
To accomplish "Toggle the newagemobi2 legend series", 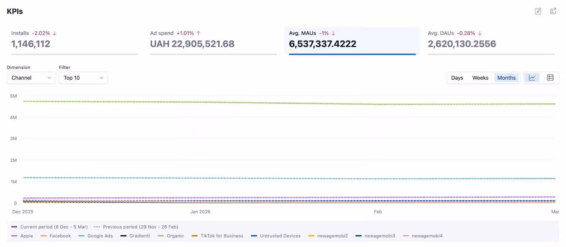I will click(328, 236).
